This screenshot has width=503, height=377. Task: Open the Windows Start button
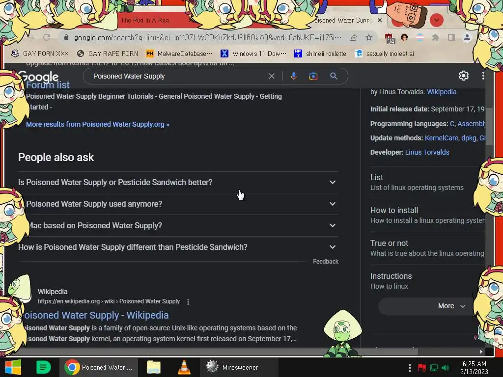pyautogui.click(x=13, y=367)
